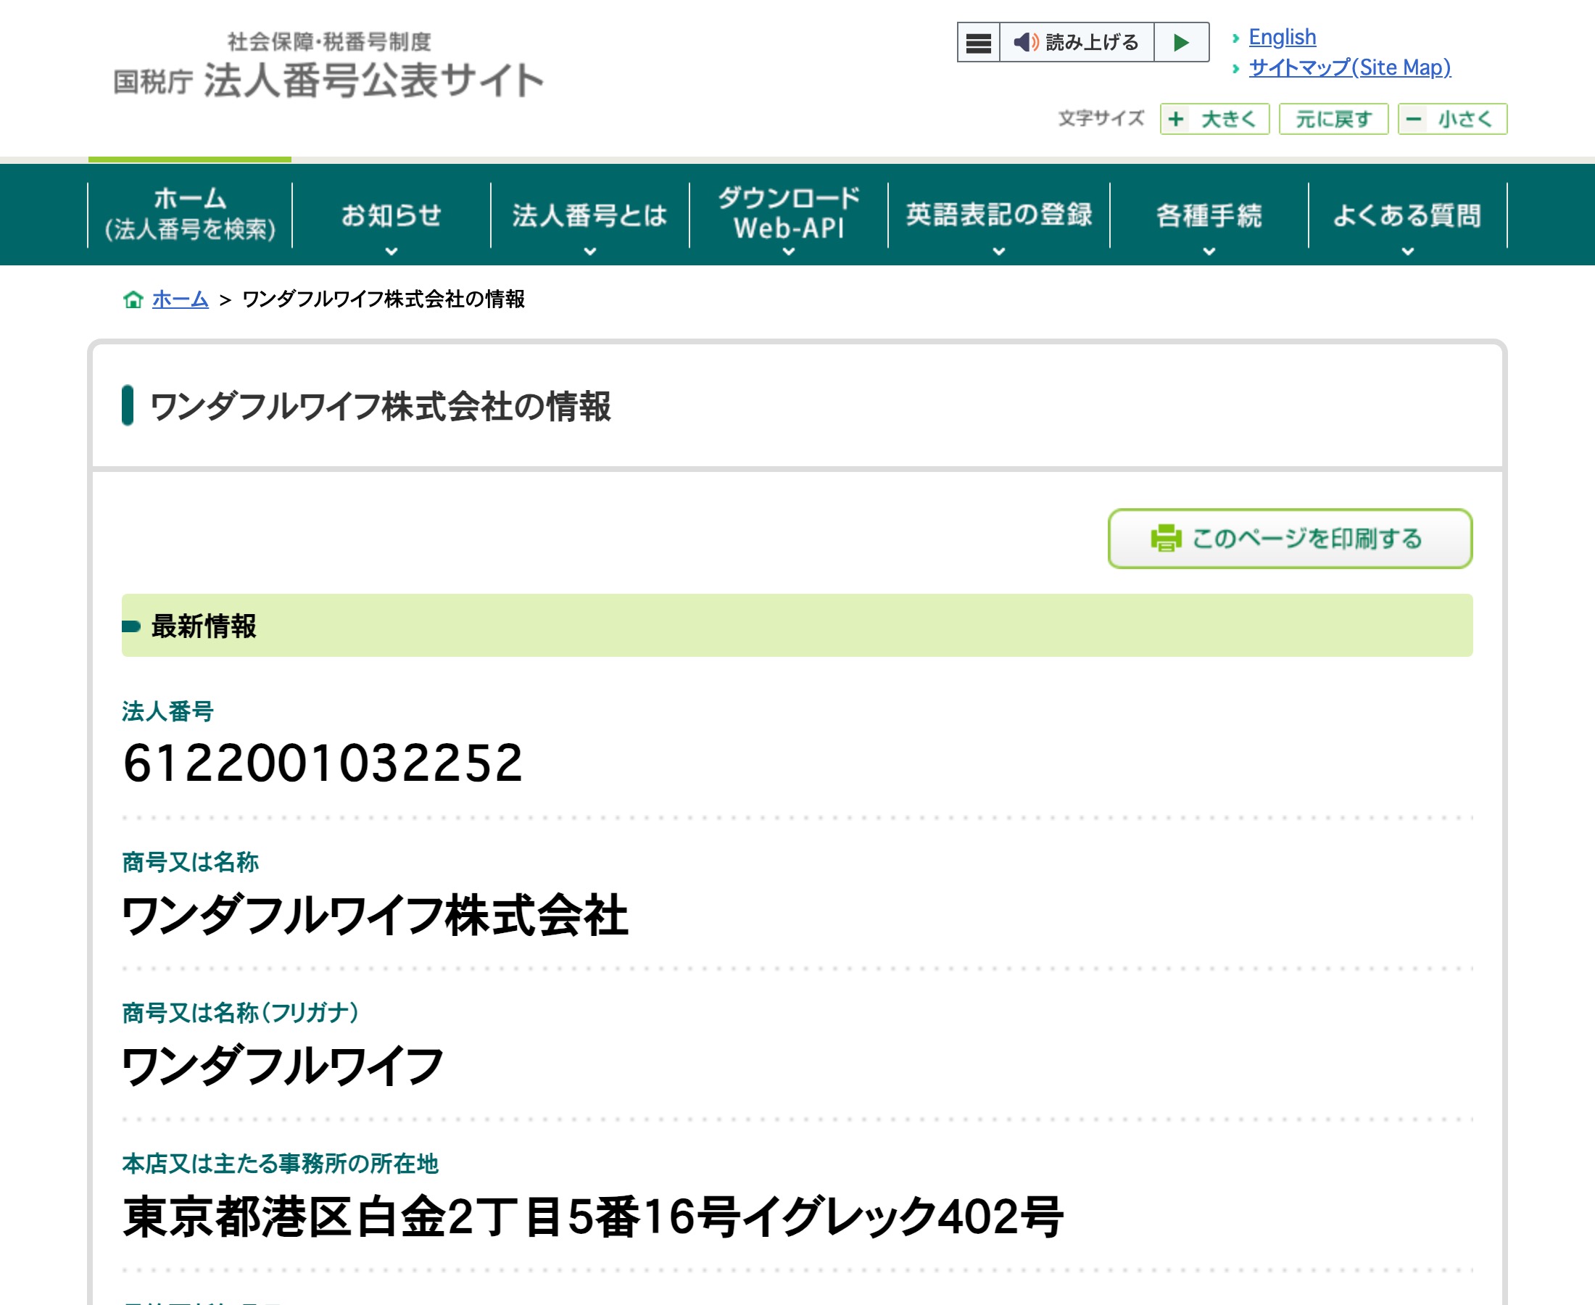Viewport: 1595px width, 1305px height.
Task: Open the お知らせ menu
Action: click(391, 215)
